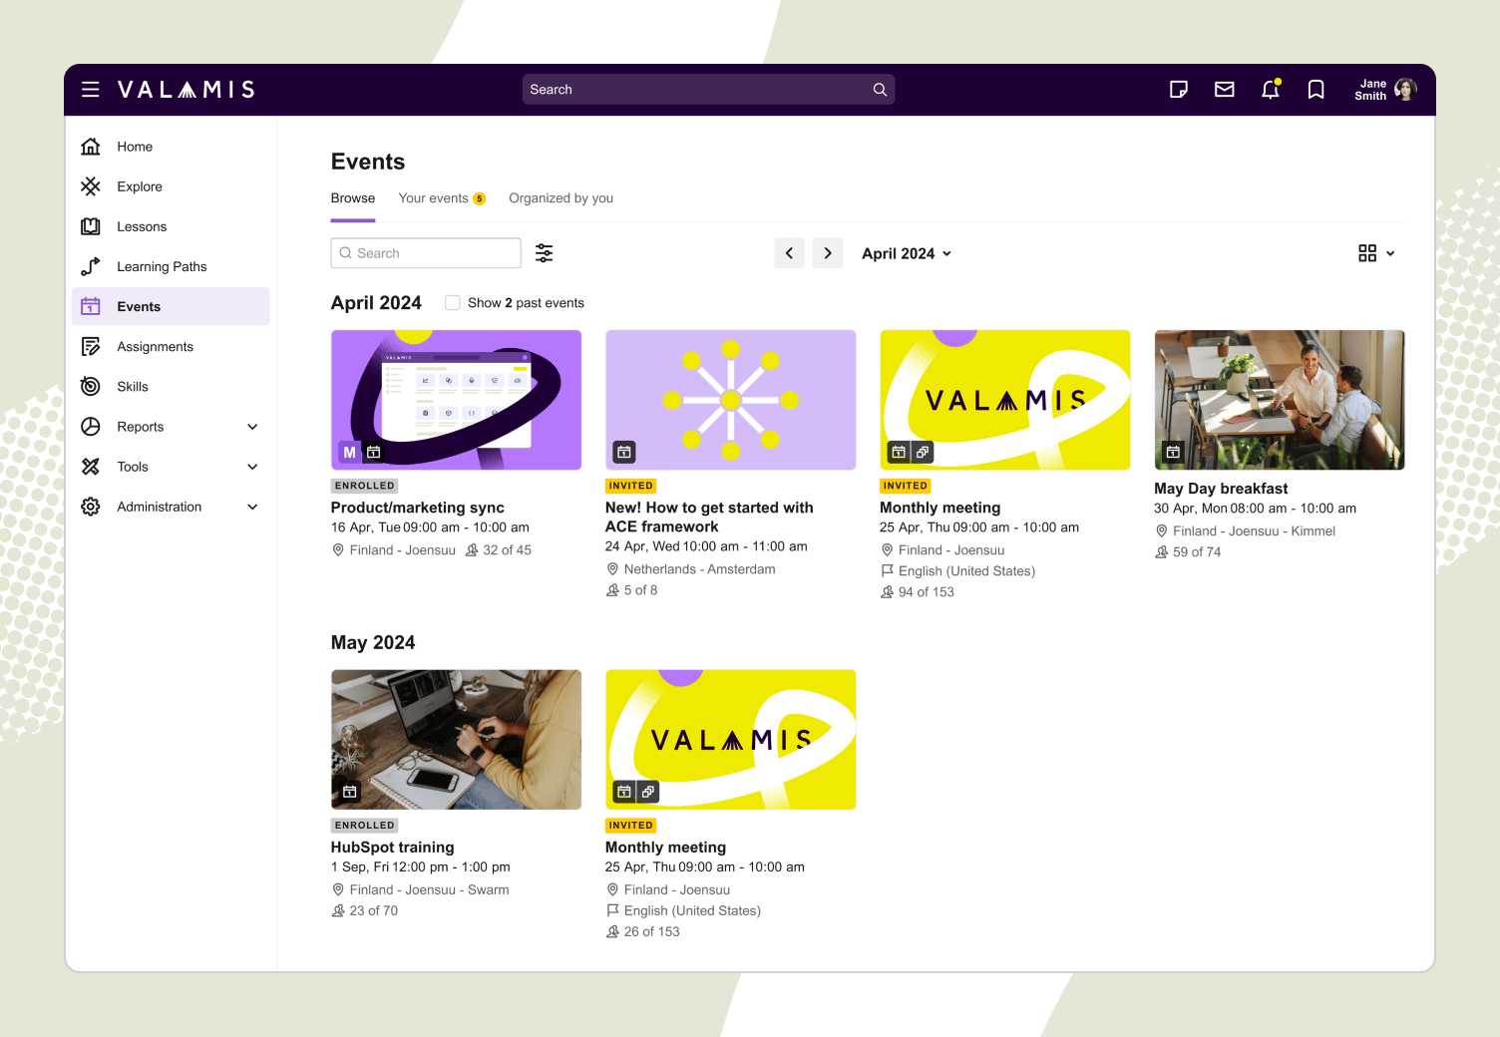The height and width of the screenshot is (1037, 1500).
Task: Click the May 2024 section heading
Action: tap(373, 643)
